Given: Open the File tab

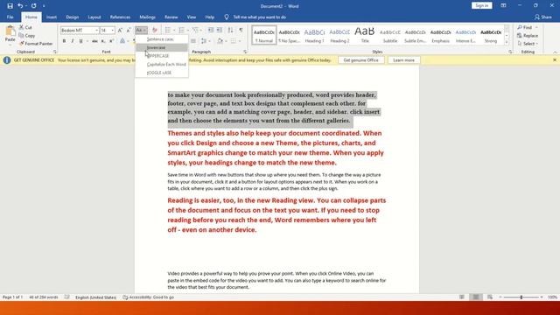Looking at the screenshot, I should [x=10, y=17].
